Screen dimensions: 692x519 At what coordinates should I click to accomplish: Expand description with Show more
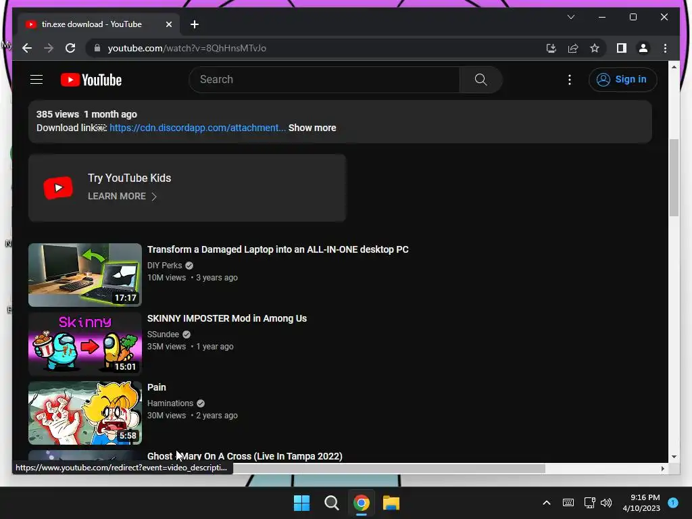click(312, 128)
